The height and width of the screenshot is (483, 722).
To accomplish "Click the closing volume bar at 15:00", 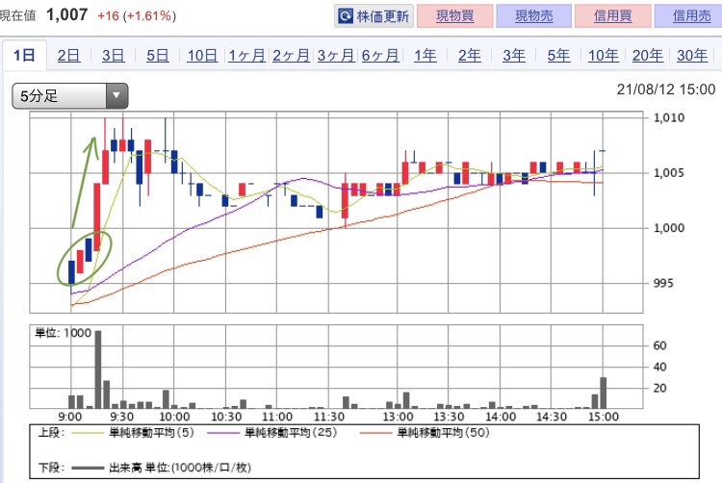I will click(x=604, y=393).
